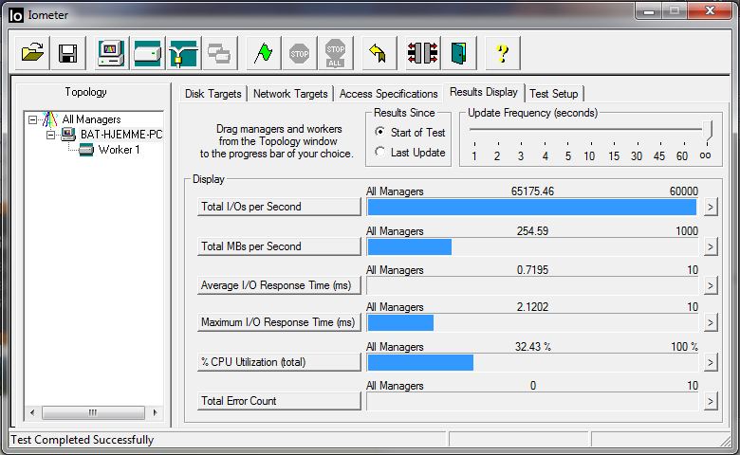This screenshot has height=455, width=740.
Task: Open details arrow for Average I/O Response Time
Action: [711, 285]
